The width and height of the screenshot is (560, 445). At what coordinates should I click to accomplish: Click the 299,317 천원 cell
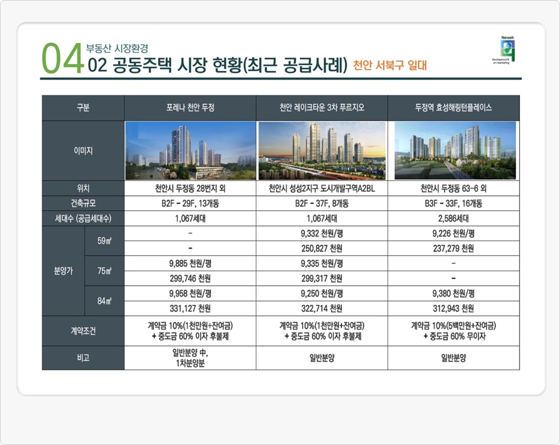[x=322, y=278]
